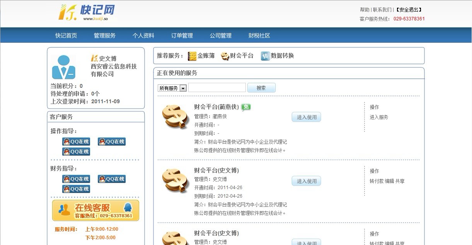Open the 数据转换 recommended service icon
The image size is (472, 245).
[265, 56]
